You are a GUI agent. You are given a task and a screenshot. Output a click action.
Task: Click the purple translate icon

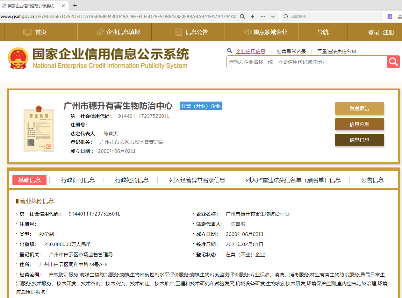point(390,17)
